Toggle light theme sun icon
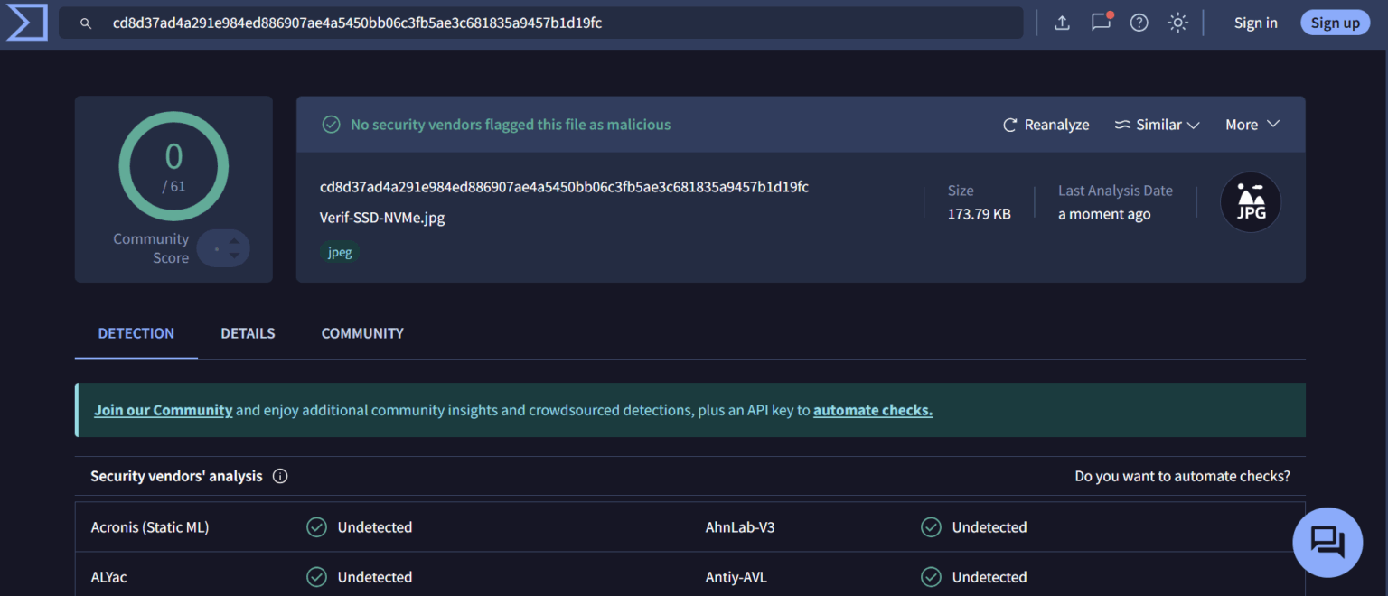Image resolution: width=1388 pixels, height=596 pixels. [1177, 23]
